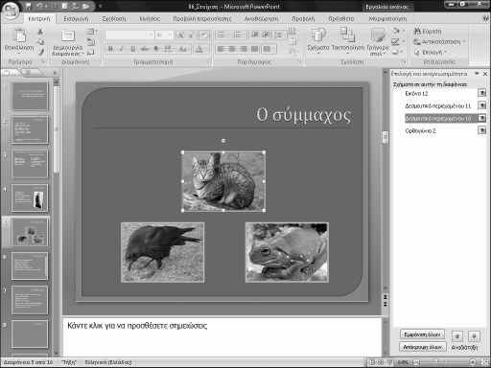Center text in paragraph group
Screen dimensions: 491x368
pos(232,49)
